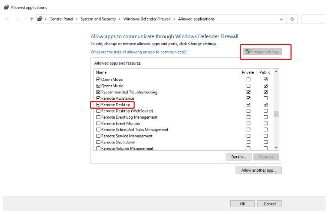
Task: Click the shield icon on Change settings
Action: tap(248, 52)
